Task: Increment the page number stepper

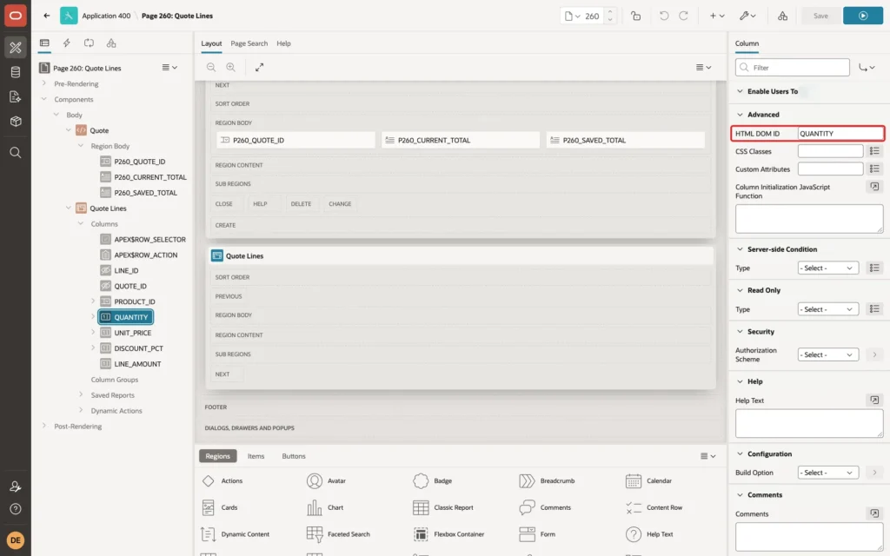Action: (610, 11)
